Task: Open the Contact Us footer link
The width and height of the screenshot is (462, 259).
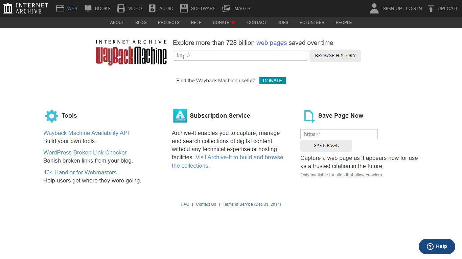Action: tap(206, 204)
